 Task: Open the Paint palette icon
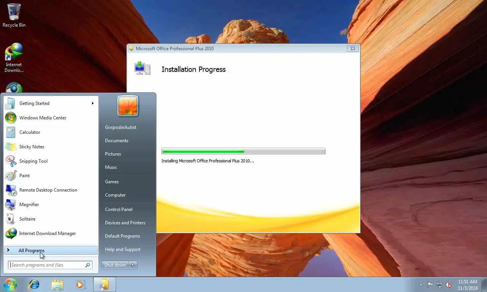point(11,176)
